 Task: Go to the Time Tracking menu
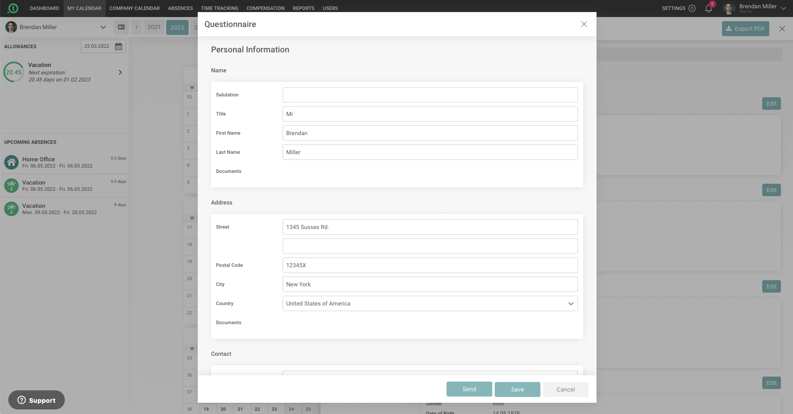(x=219, y=8)
